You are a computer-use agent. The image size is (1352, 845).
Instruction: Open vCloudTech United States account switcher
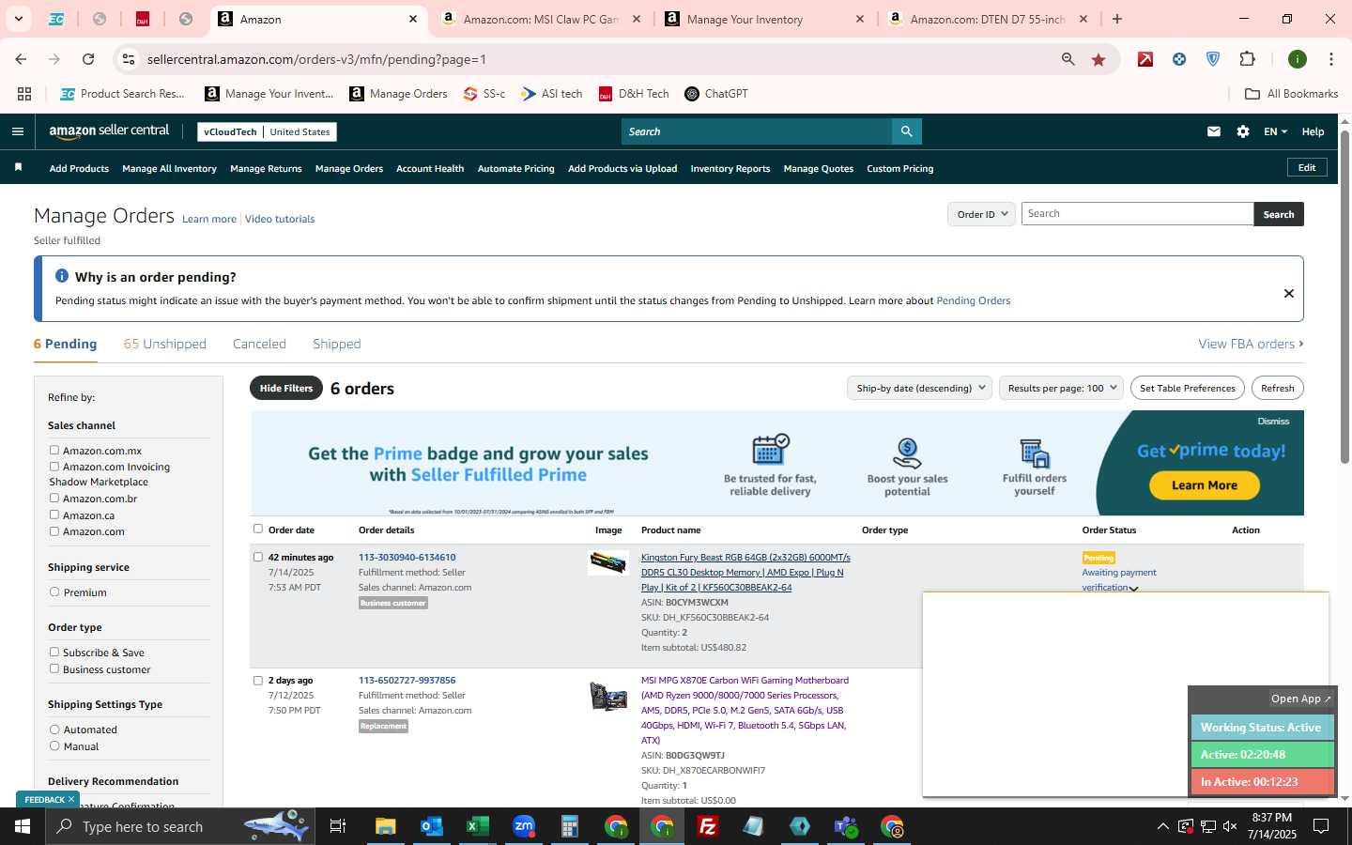[267, 131]
